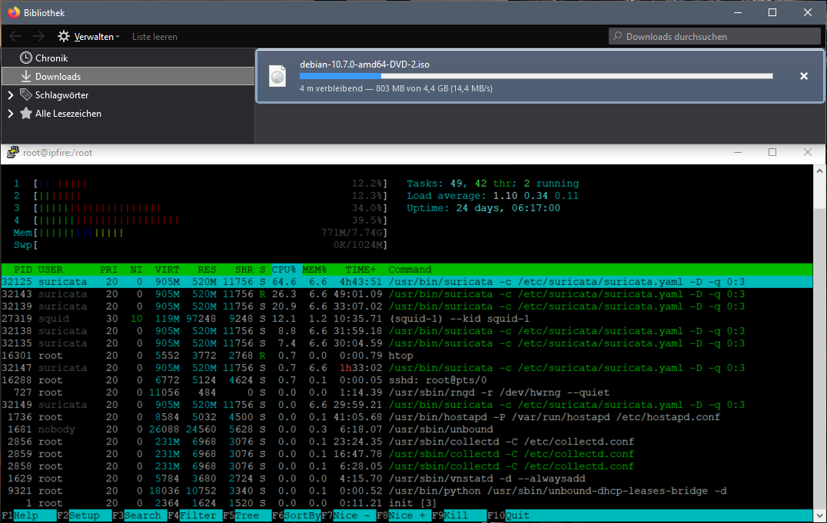Click the debian ISO file icon

(277, 77)
